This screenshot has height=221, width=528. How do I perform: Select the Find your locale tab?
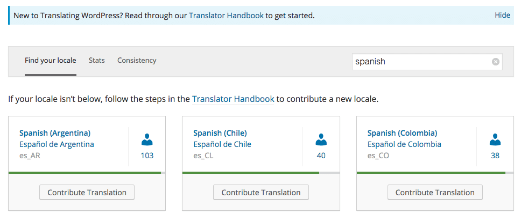(x=51, y=61)
